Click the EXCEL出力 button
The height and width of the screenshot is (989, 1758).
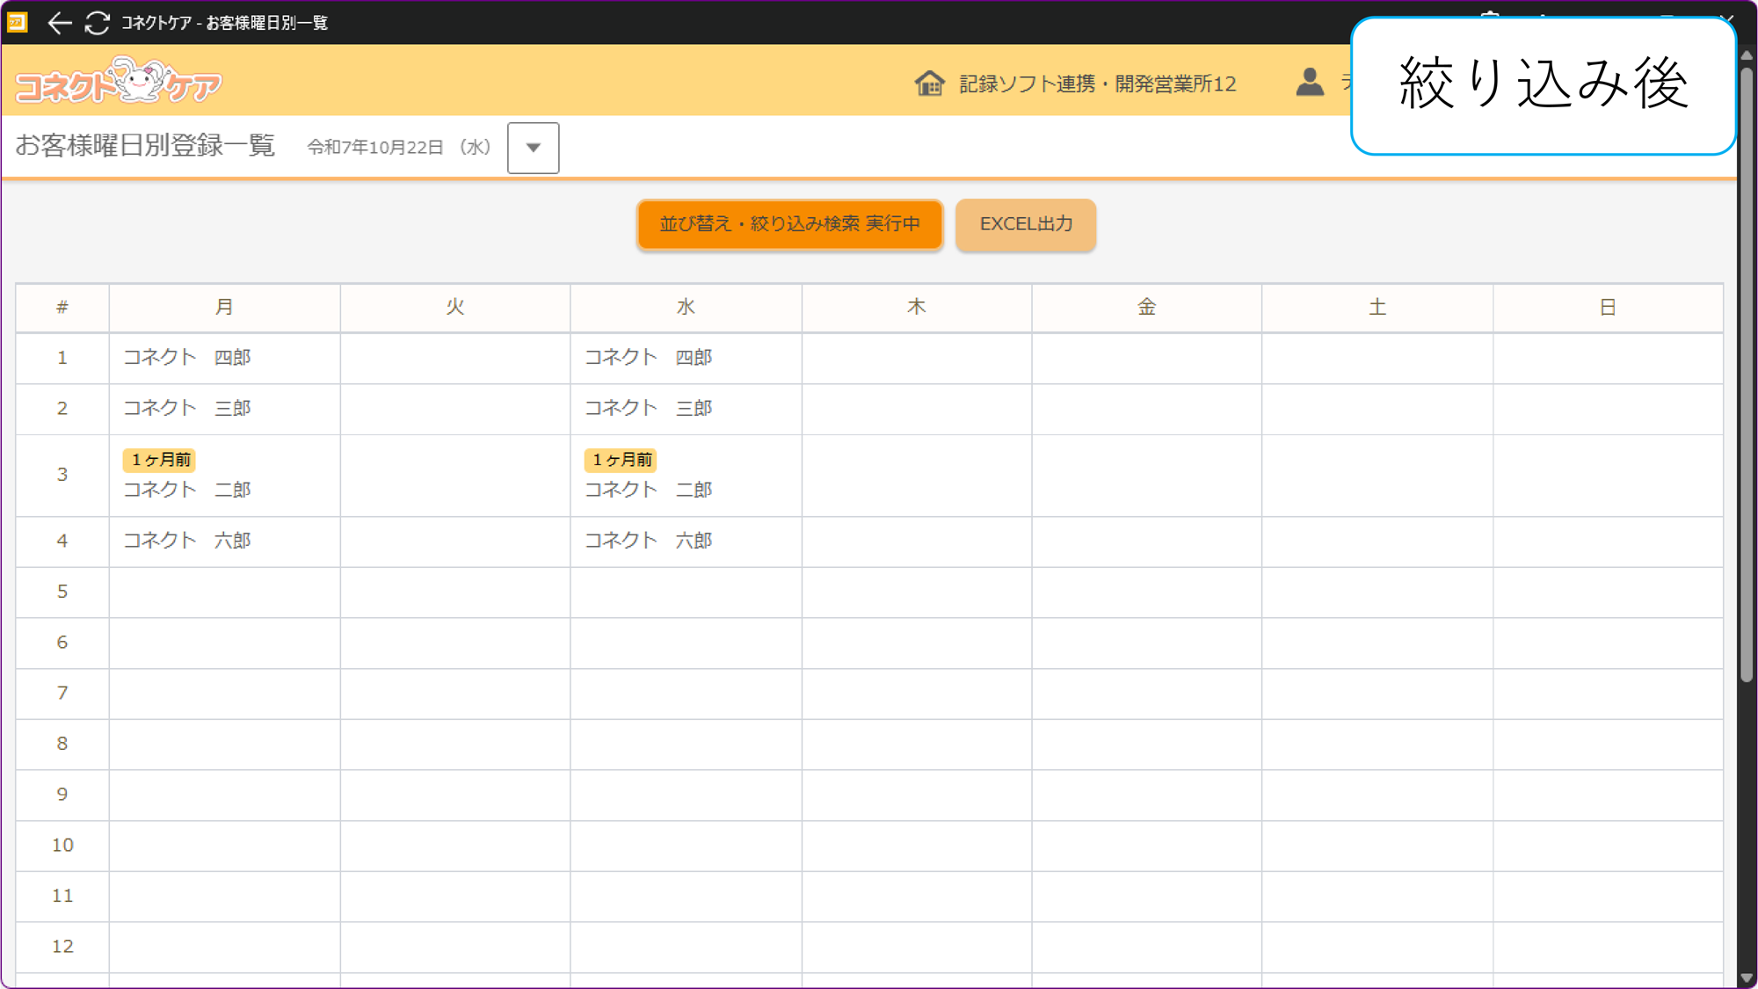1026,224
